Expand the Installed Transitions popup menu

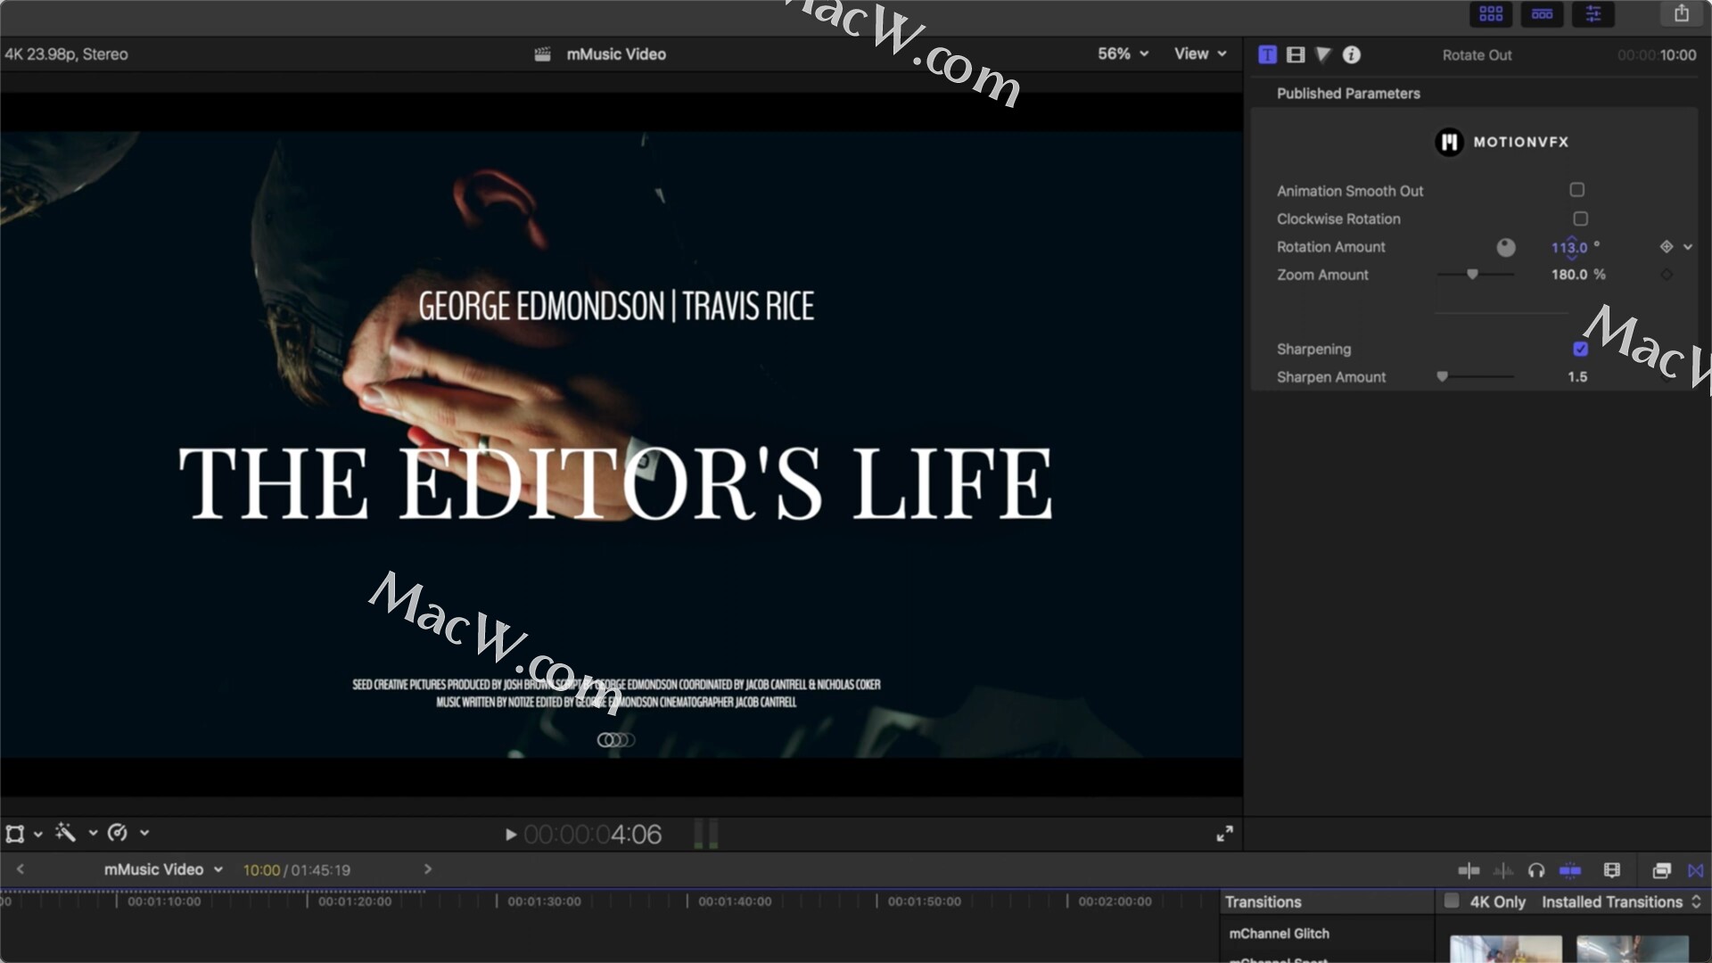[x=1620, y=901]
